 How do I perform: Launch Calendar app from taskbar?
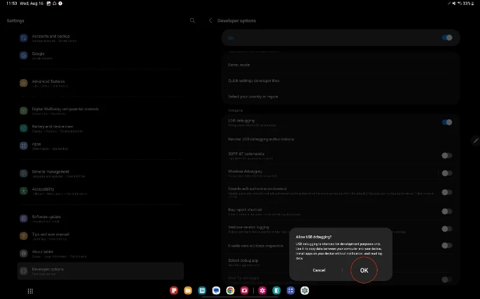pyautogui.click(x=202, y=291)
